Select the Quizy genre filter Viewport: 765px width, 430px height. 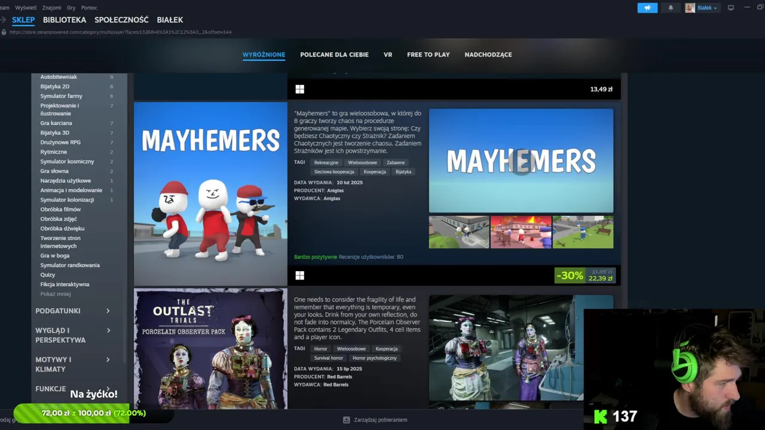click(47, 275)
